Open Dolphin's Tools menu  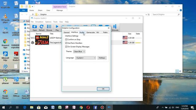55,22
